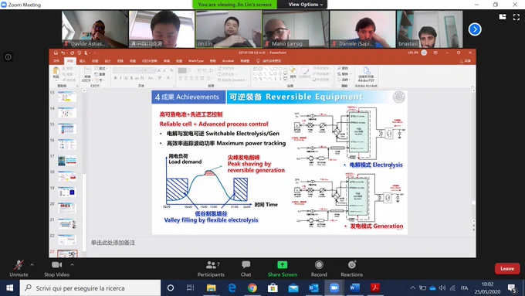This screenshot has width=525, height=296.
Task: Click the increase font size icon
Action: (x=159, y=70)
